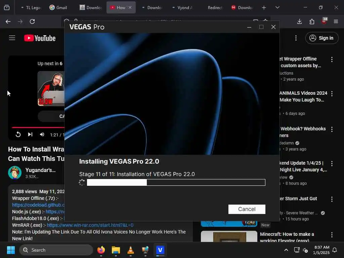344x258 pixels.
Task: Switch to the Gmail browser tab
Action: (x=58, y=7)
